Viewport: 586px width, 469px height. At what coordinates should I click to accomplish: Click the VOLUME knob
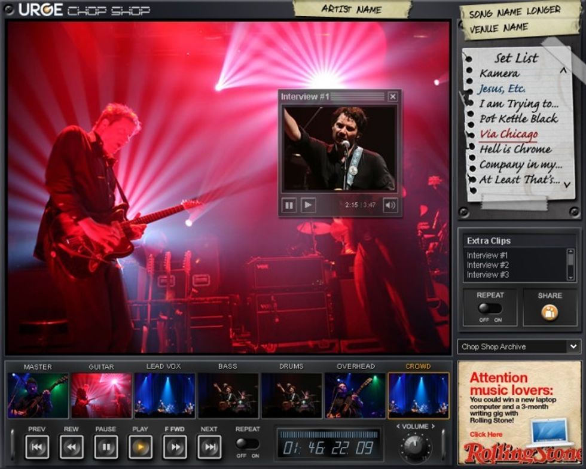415,446
